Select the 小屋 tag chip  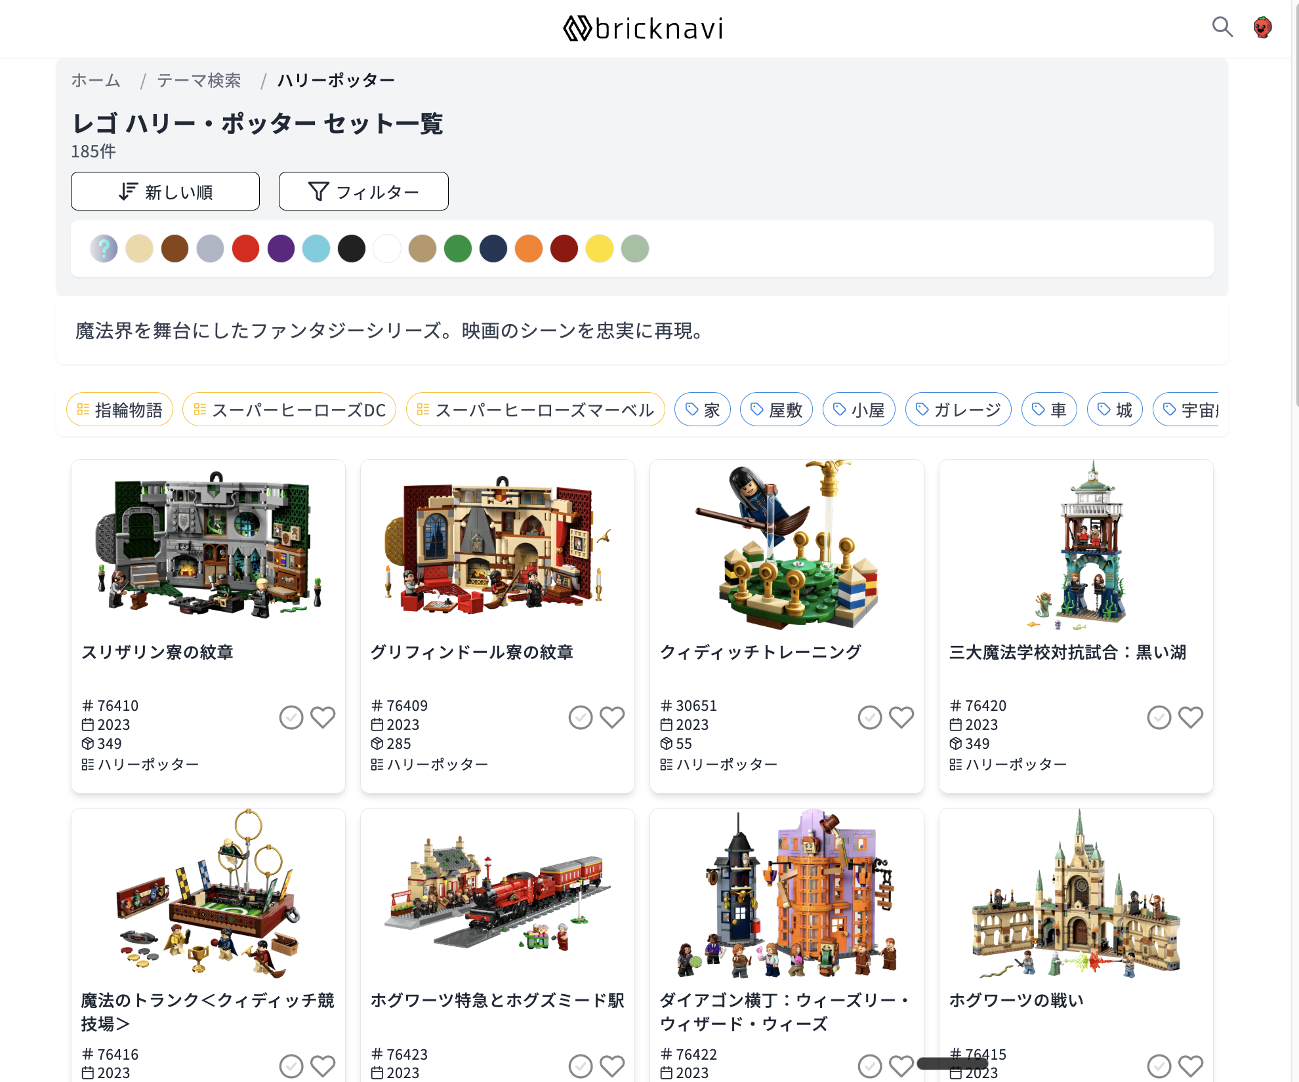tap(859, 410)
